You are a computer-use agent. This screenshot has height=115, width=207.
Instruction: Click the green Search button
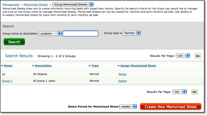14,42
